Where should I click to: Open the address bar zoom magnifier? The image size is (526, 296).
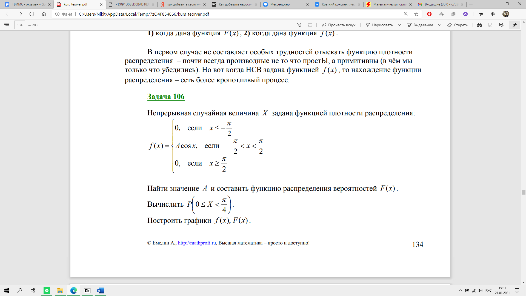pos(406,14)
